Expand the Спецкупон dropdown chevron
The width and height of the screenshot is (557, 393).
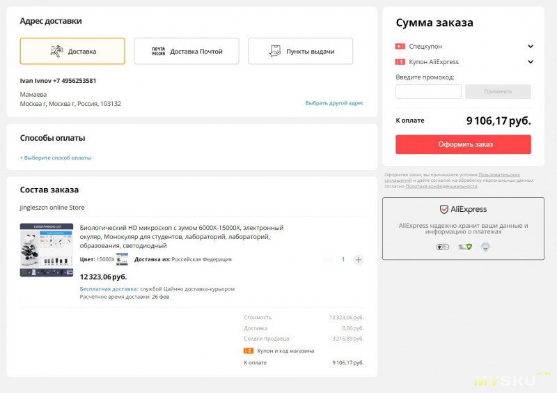tap(531, 47)
